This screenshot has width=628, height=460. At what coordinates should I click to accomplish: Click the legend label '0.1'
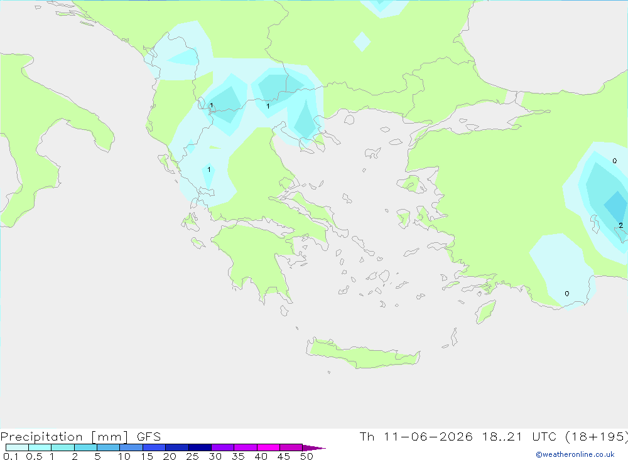(11, 456)
